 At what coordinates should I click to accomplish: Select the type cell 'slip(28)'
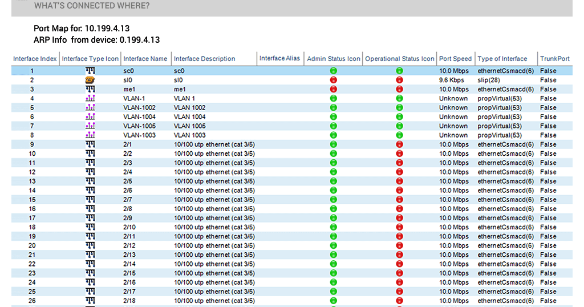point(489,80)
